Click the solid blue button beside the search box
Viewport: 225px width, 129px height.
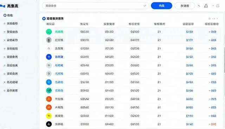pos(162,6)
